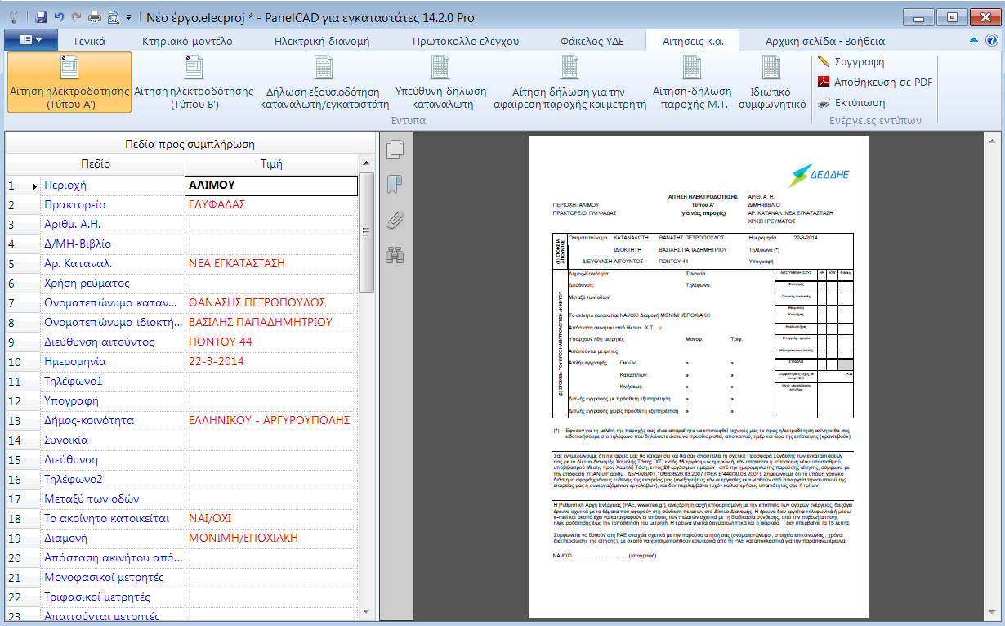Click the Συγγραφή button
Viewport: 1005px width, 626px height.
(x=851, y=61)
